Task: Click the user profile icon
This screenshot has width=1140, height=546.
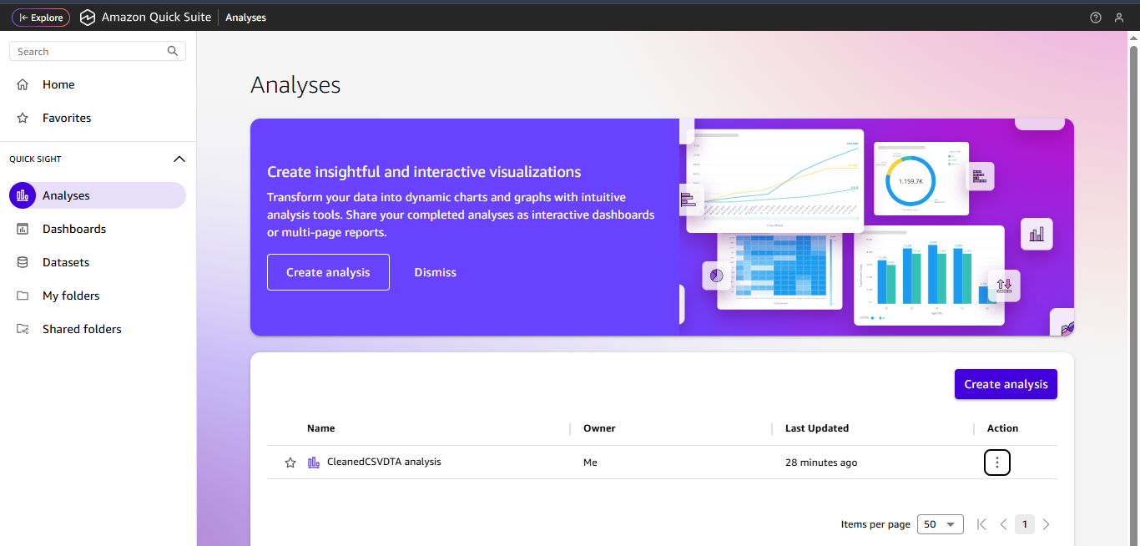Action: coord(1119,17)
